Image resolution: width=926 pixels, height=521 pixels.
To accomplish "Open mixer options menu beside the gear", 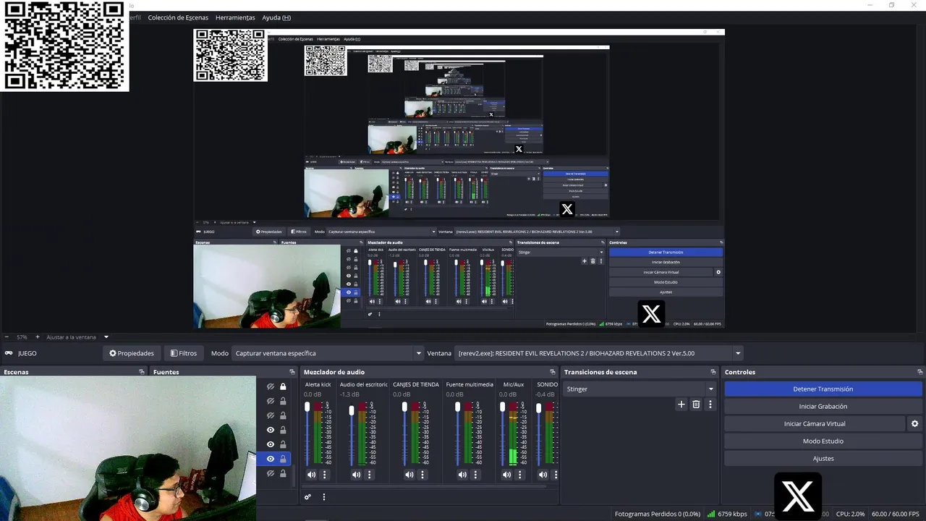I will (324, 497).
